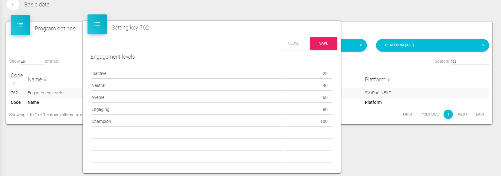
Task: Click the Program options list icon
Action: pyautogui.click(x=20, y=25)
